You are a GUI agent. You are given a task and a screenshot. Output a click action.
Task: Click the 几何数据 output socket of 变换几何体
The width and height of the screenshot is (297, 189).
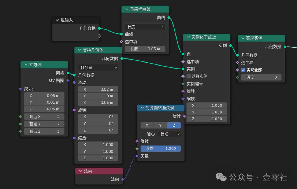point(122,58)
